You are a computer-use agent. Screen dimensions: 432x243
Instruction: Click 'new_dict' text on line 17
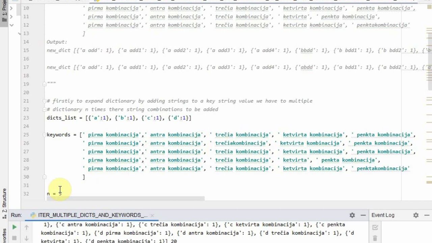58,67
